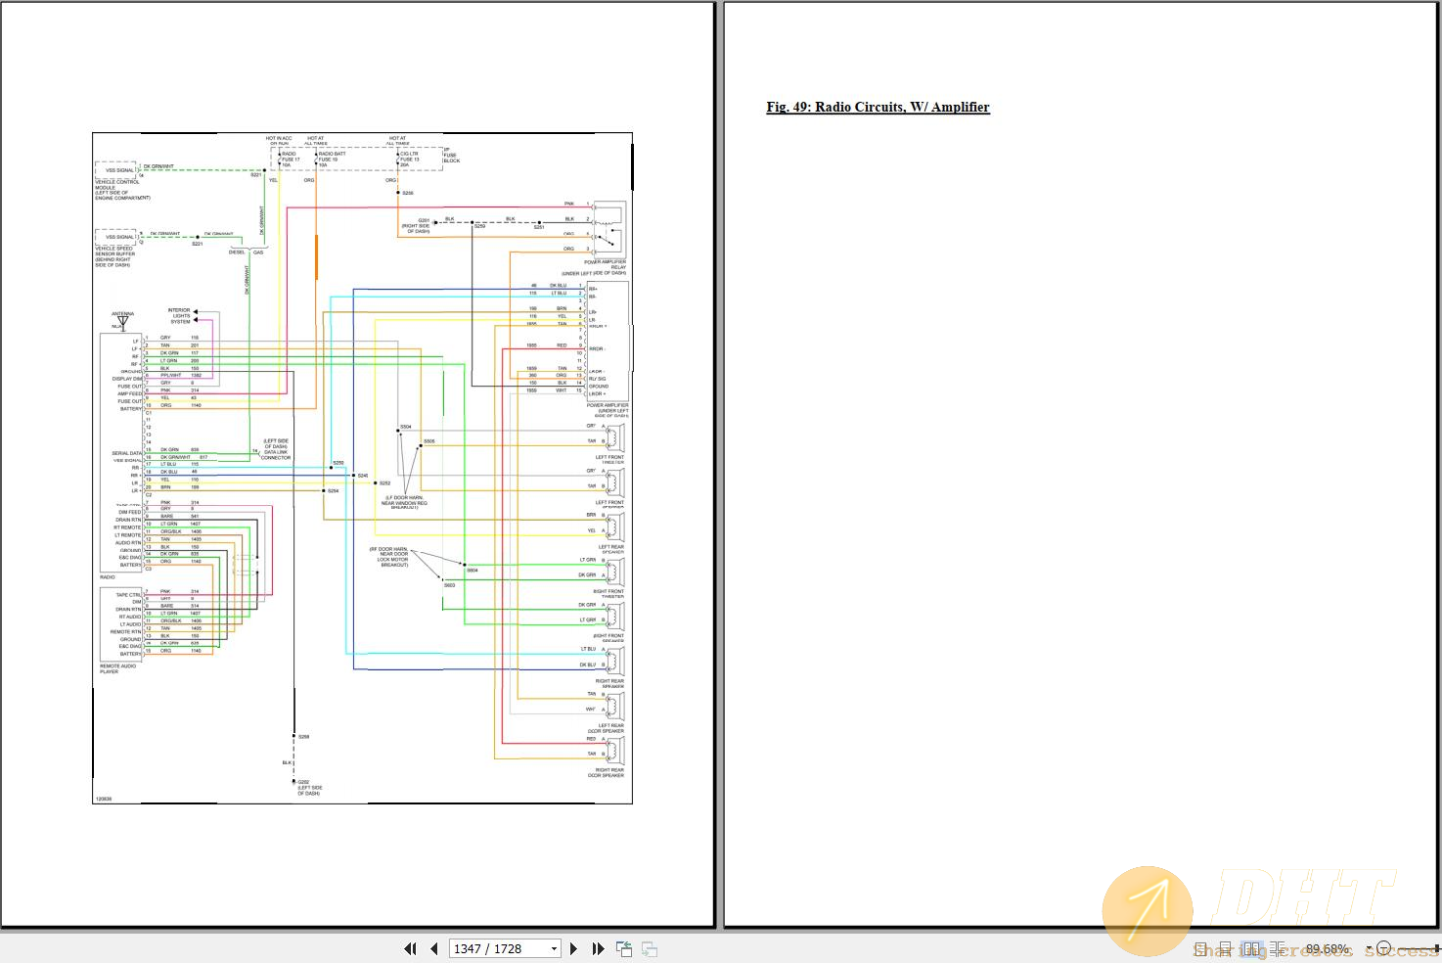
Task: Switch to continuous page view
Action: (1225, 948)
